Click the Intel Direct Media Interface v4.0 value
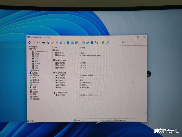 (x=90, y=95)
